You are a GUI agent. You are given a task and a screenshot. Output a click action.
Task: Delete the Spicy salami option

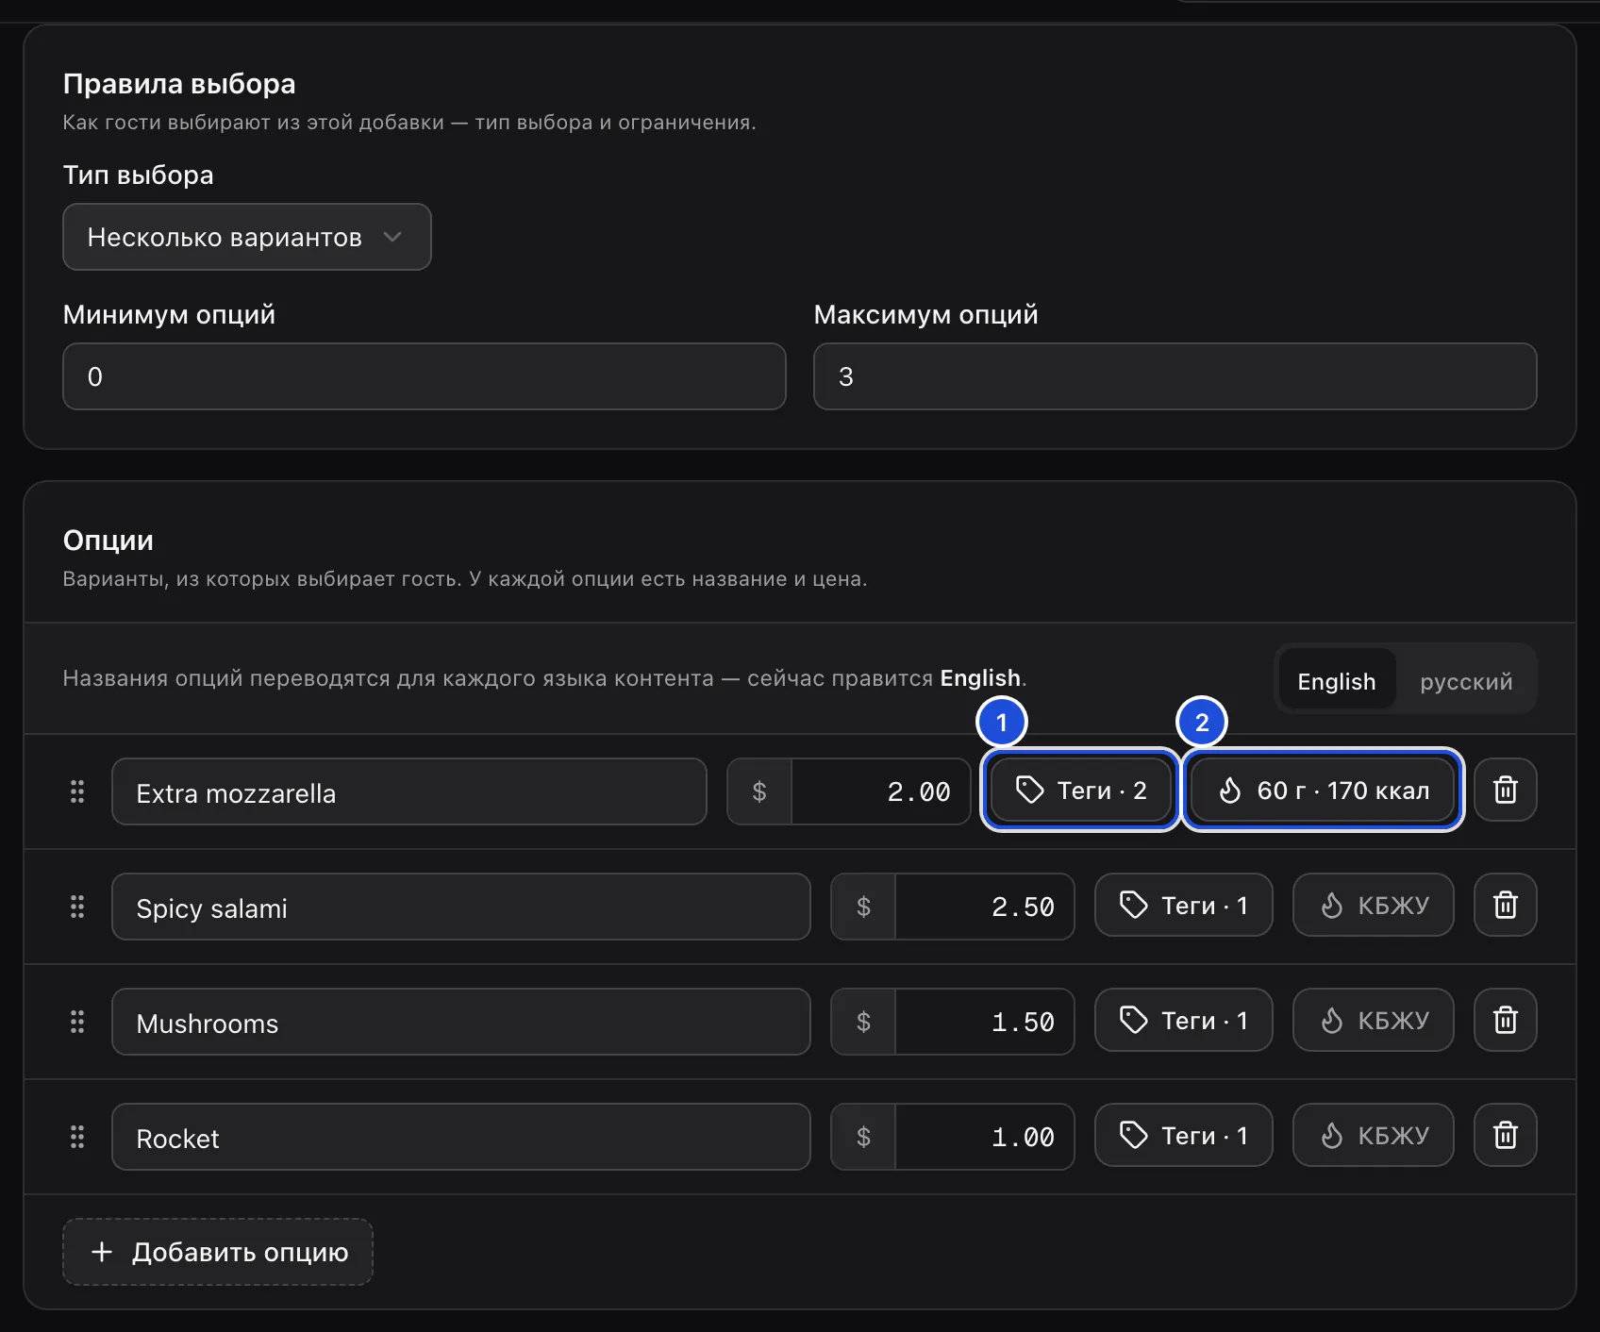point(1506,906)
